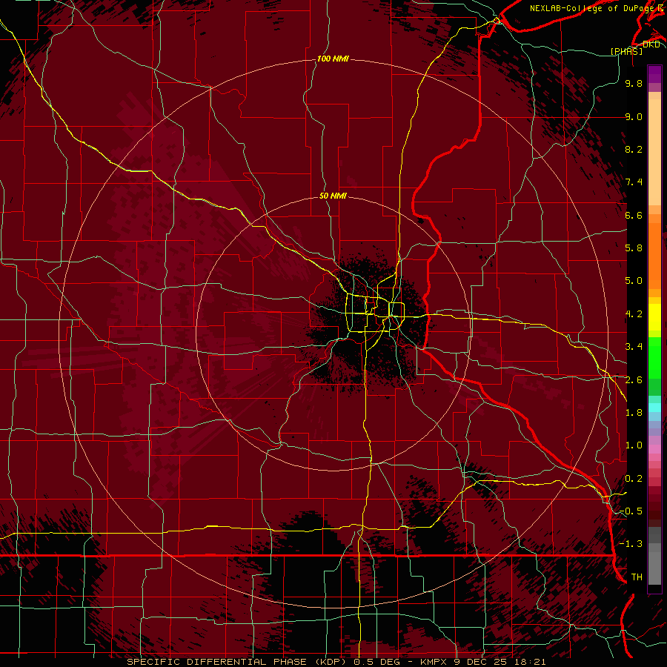Viewport: 667px width, 667px height.
Task: Pick the yellow segment of the color bar
Action: click(654, 317)
